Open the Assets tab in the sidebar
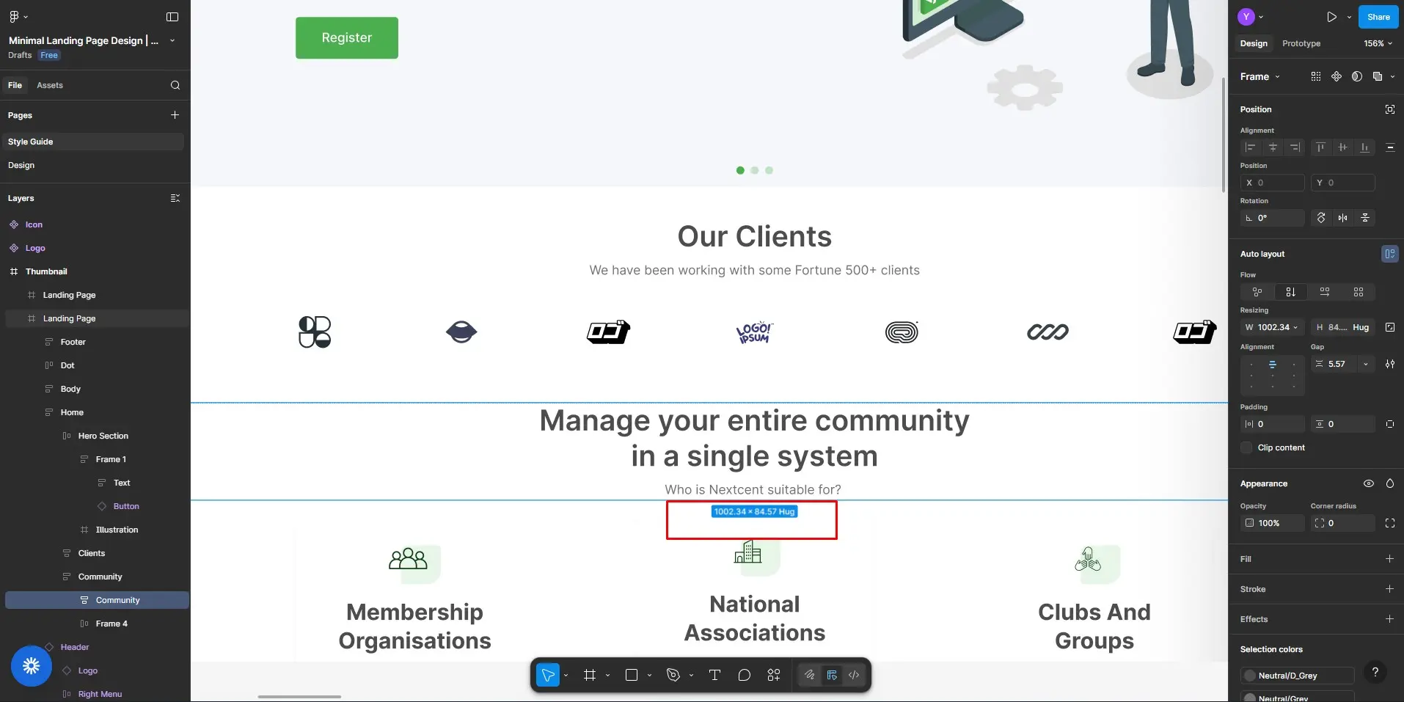 (51, 85)
